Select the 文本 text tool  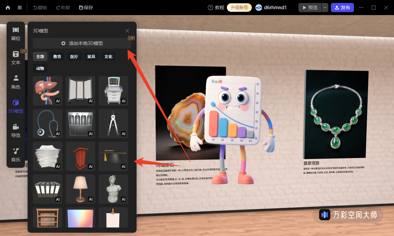16,58
